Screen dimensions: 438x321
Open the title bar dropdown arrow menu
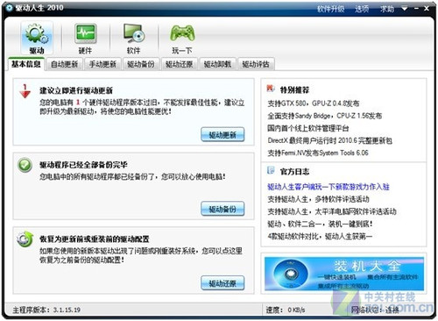(405, 9)
